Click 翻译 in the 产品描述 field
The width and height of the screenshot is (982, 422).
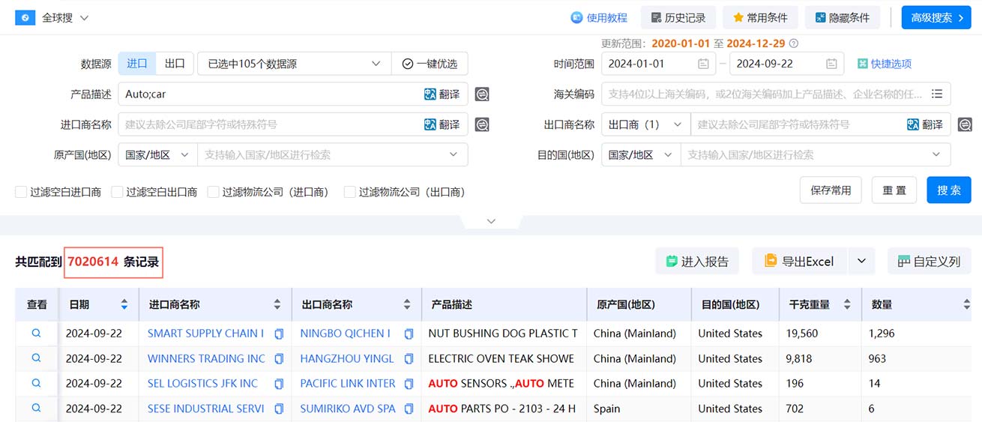tap(442, 94)
